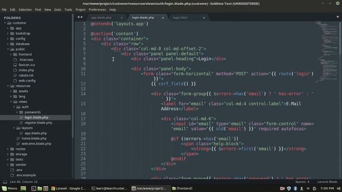Open the Edit menu

coord(13,10)
